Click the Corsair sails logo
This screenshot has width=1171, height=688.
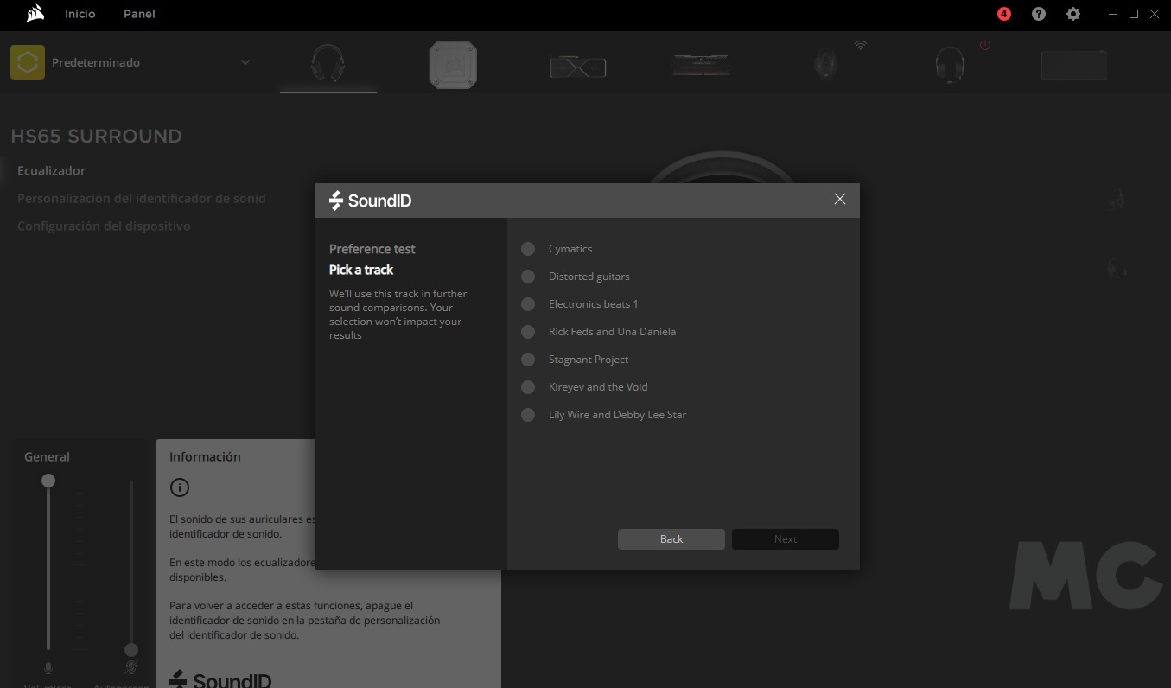coord(35,14)
